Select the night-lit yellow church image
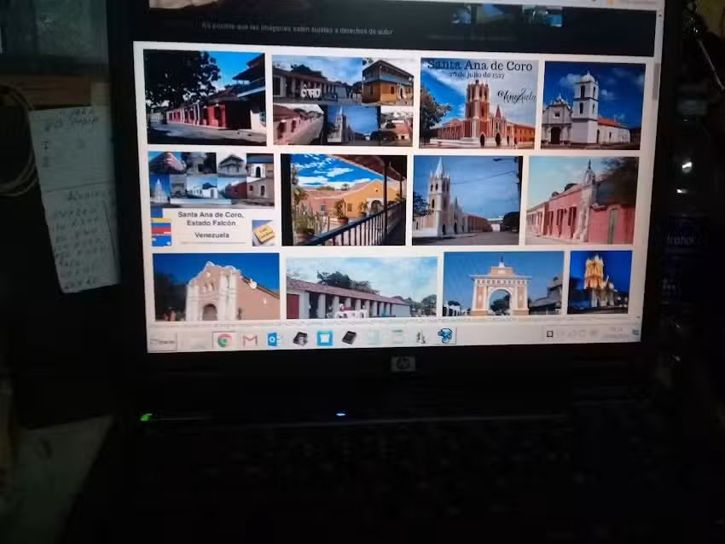 599,281
